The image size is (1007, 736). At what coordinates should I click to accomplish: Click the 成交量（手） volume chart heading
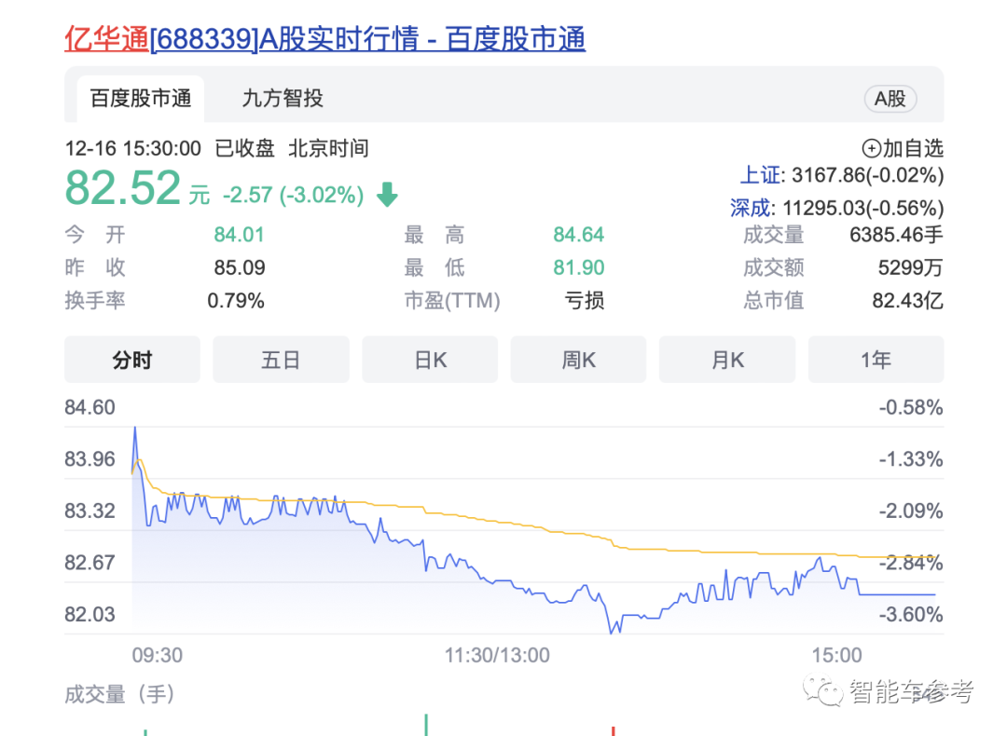(x=119, y=694)
